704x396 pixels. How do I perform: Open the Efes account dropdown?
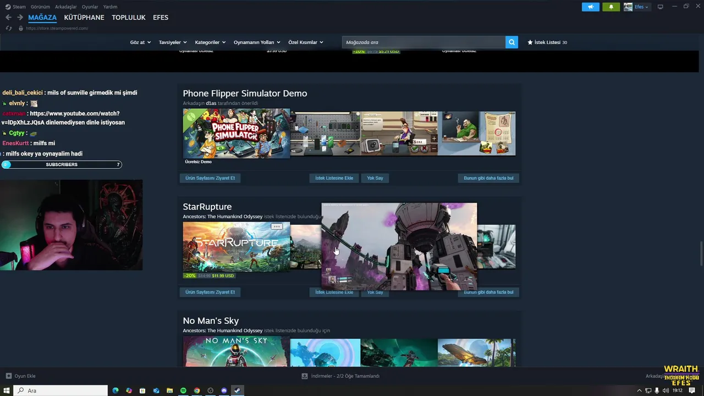point(636,7)
